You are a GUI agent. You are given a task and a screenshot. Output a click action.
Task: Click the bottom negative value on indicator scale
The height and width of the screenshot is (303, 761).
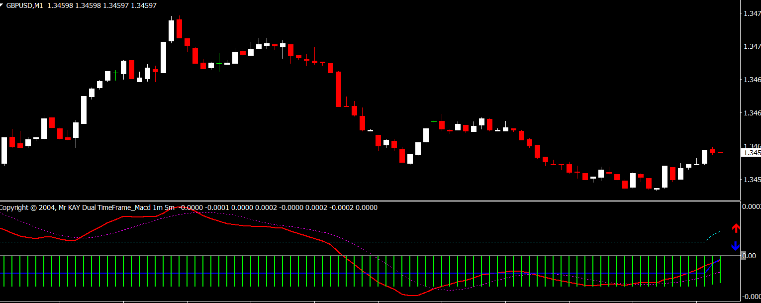[751, 297]
